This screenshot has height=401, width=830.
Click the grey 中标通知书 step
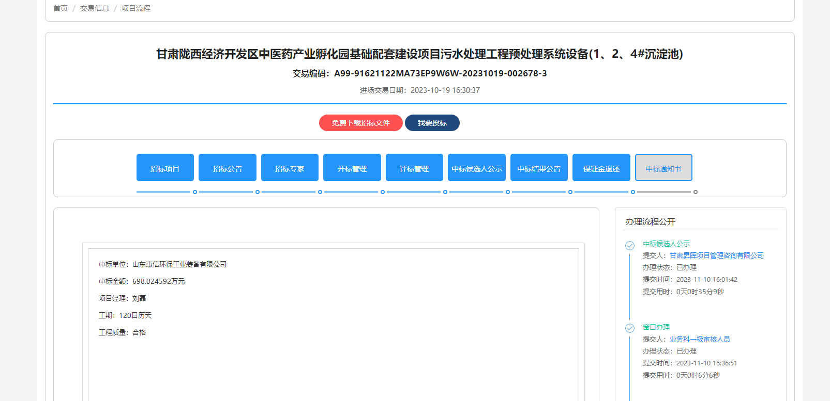point(663,168)
